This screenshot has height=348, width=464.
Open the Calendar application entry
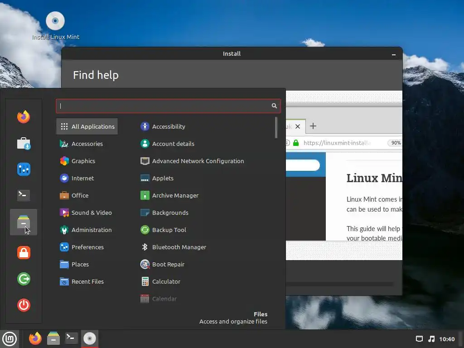pyautogui.click(x=158, y=299)
